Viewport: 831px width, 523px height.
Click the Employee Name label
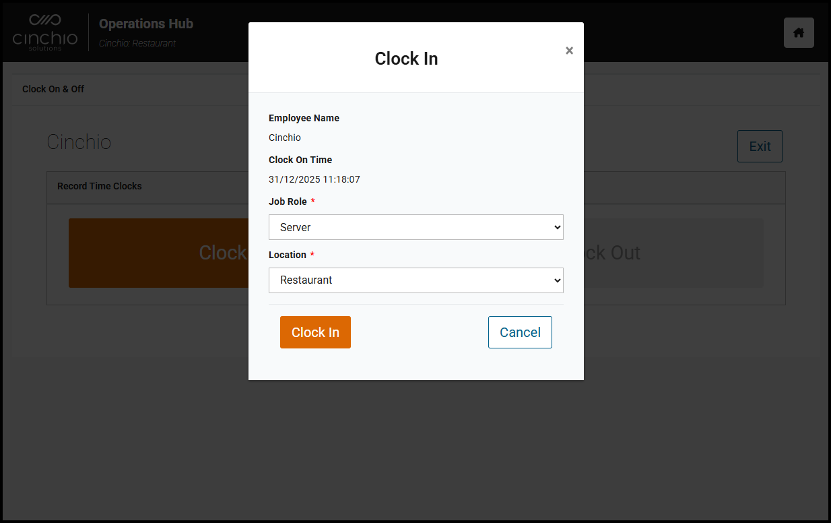coord(304,118)
